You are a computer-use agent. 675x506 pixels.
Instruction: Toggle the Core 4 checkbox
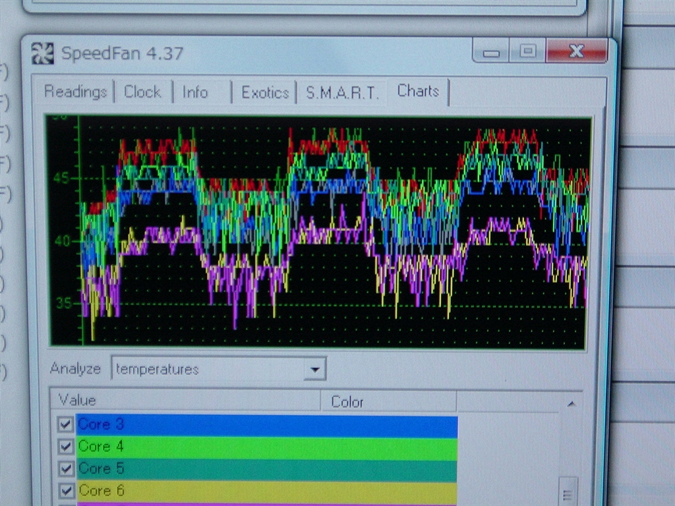pyautogui.click(x=65, y=446)
